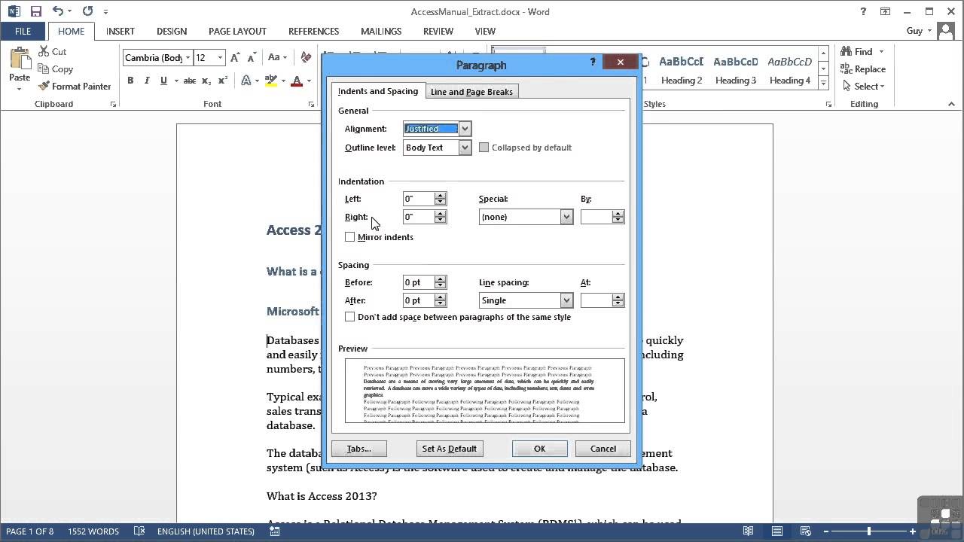Screen dimensions: 964x542
Task: Click Shrink Font icon
Action: point(252,57)
